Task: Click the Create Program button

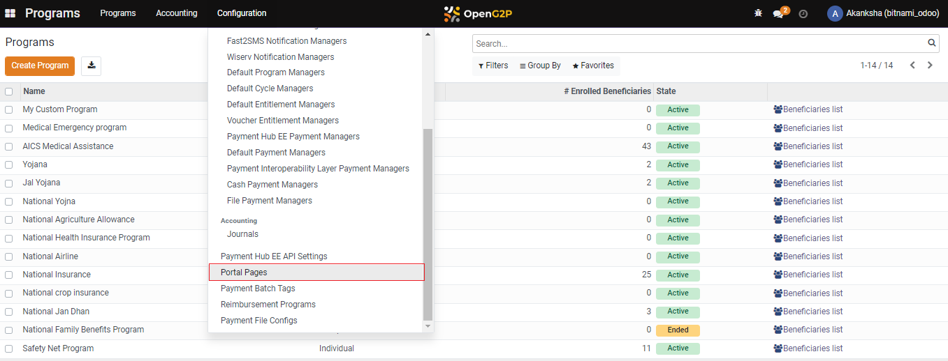Action: (40, 66)
